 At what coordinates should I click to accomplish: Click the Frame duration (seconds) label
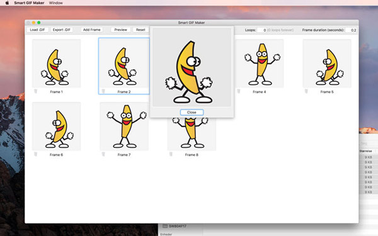click(x=323, y=30)
